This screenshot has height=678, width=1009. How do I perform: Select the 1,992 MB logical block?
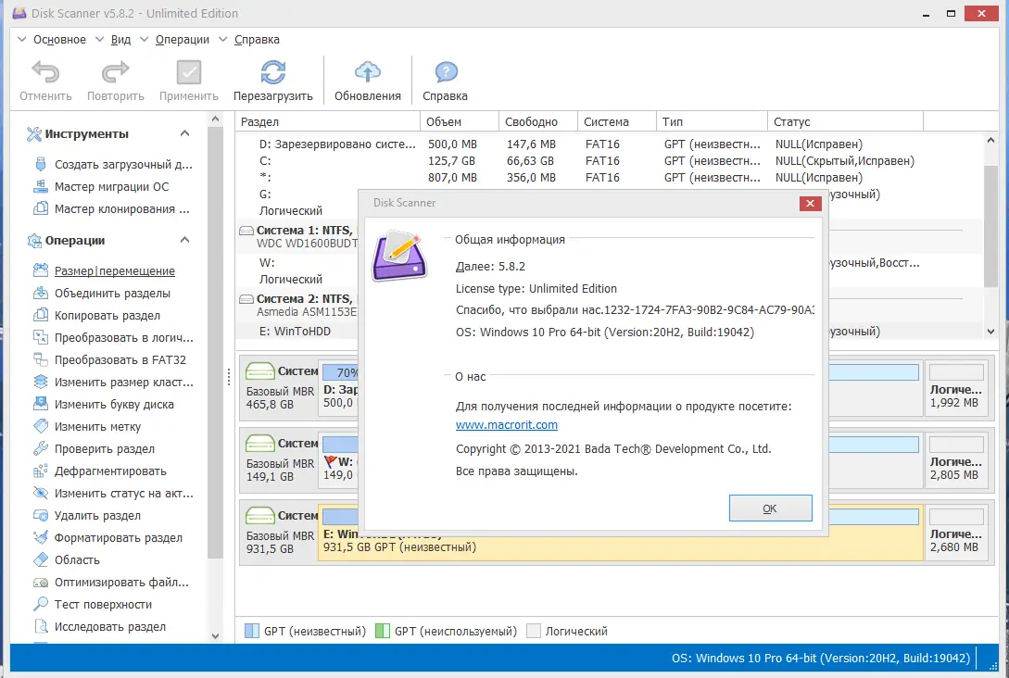click(x=956, y=389)
